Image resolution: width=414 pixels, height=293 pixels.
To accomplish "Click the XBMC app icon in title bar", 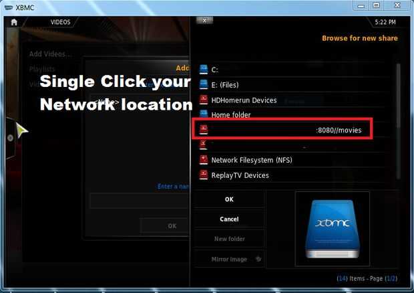I will coord(9,7).
